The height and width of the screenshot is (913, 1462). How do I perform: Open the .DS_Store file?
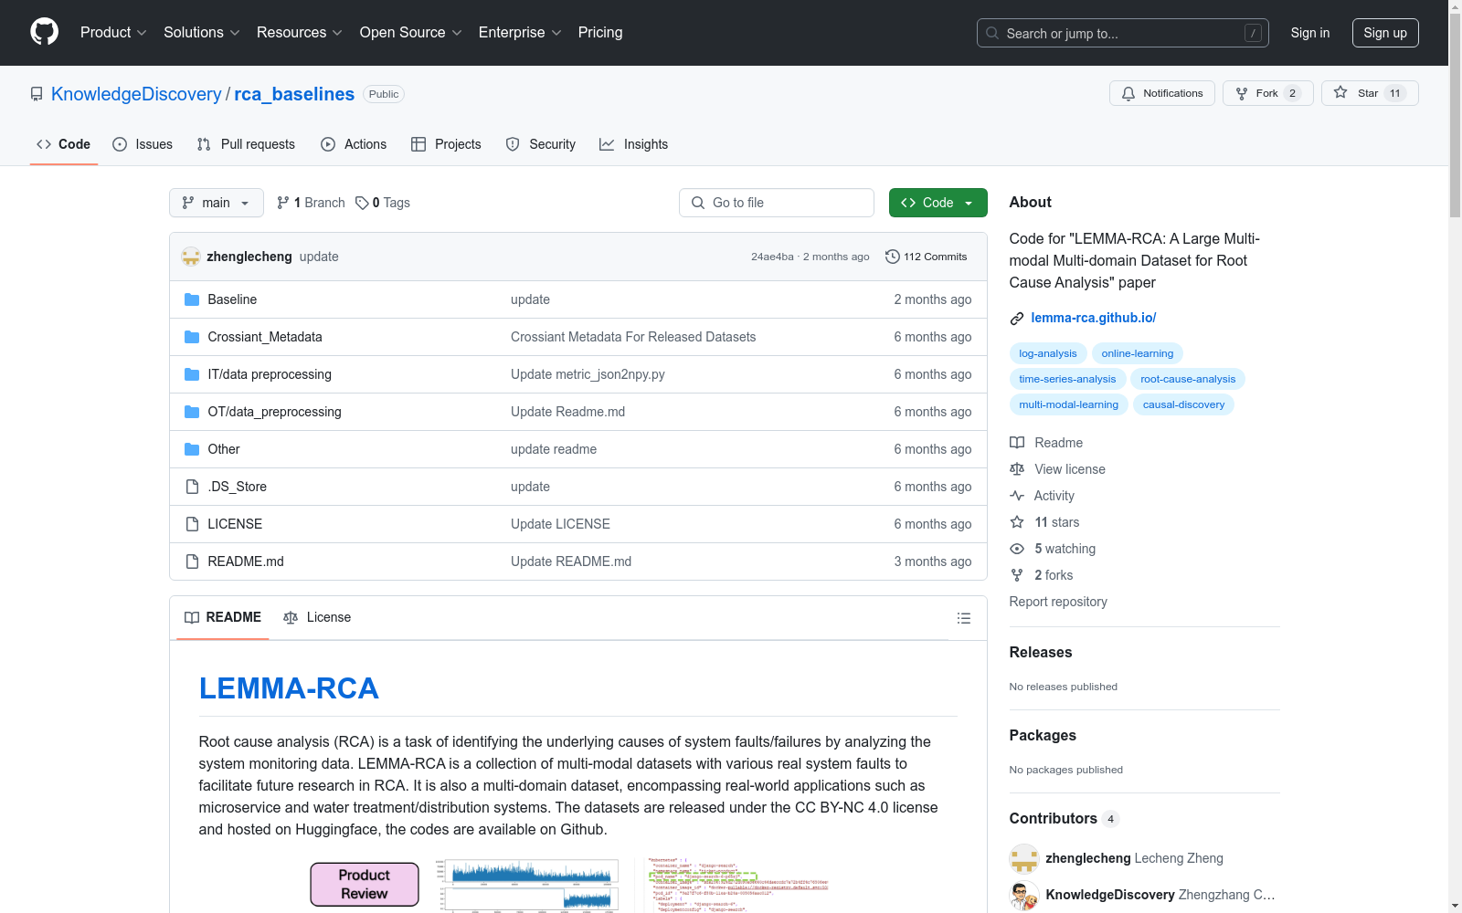coord(238,487)
